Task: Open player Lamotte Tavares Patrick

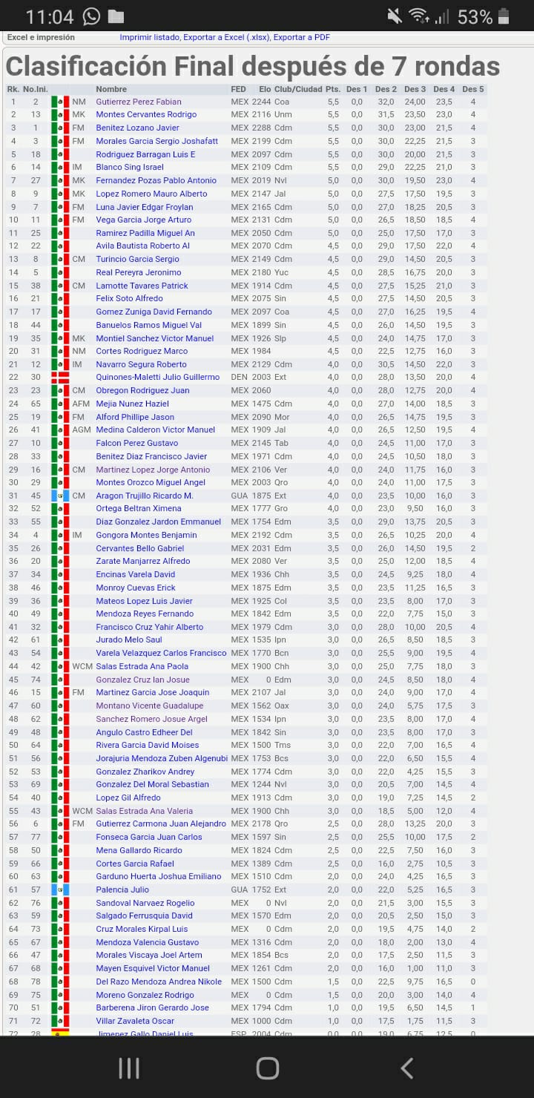Action: click(x=142, y=286)
